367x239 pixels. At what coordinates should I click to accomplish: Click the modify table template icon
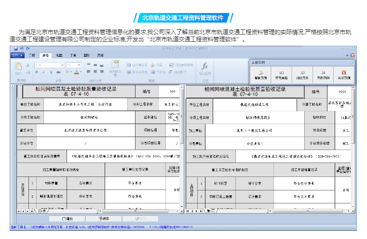171,65
